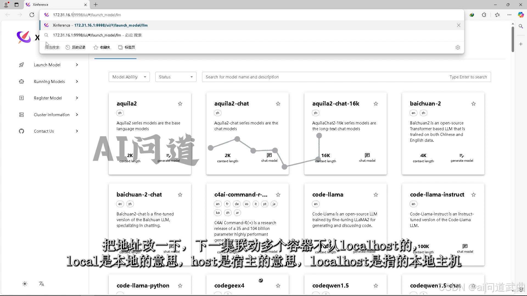Filter suggestions by favorites (收藏夹)
Viewport: 527px width, 296px height.
(102, 47)
